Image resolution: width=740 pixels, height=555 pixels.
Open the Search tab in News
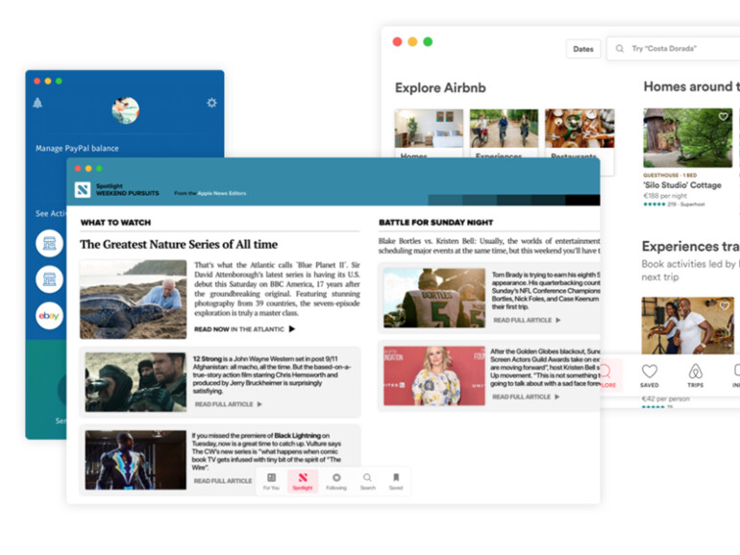click(368, 481)
